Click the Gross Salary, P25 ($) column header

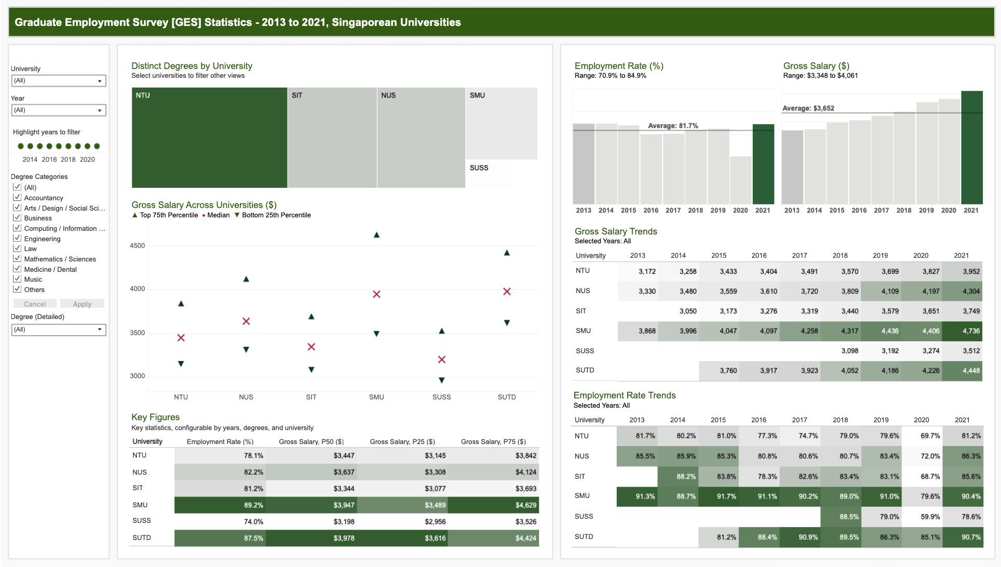click(x=402, y=441)
